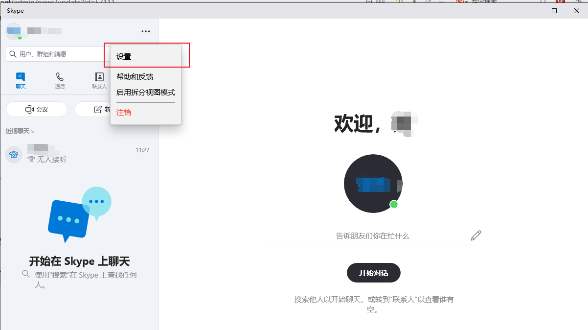
Task: Click the 开始在 Skype 上聊天 heading
Action: (x=79, y=261)
